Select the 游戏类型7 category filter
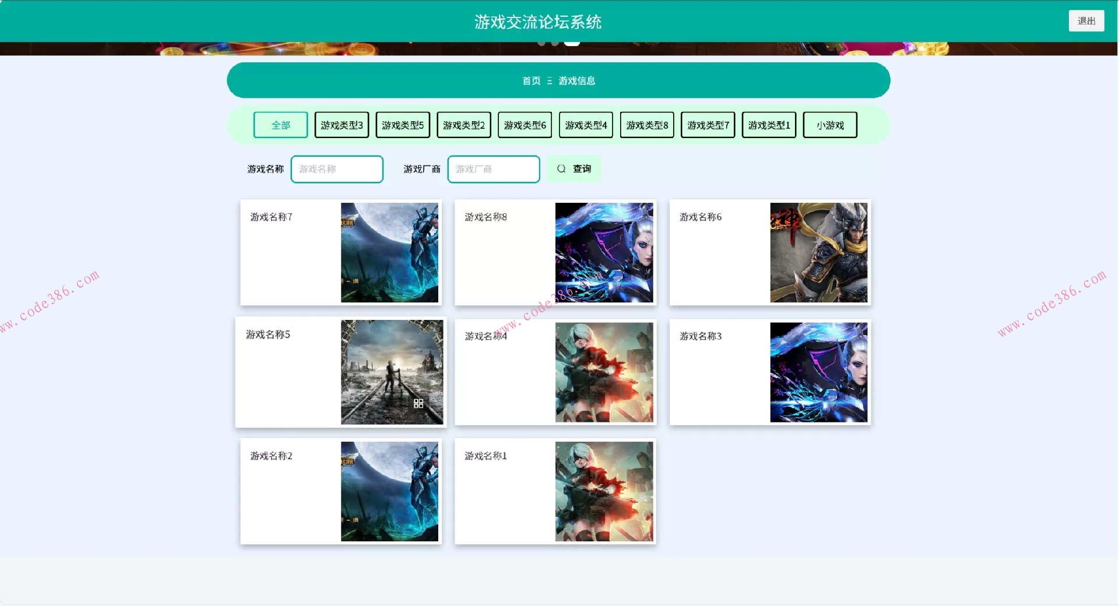Screen dimensions: 1119x606 (x=708, y=125)
